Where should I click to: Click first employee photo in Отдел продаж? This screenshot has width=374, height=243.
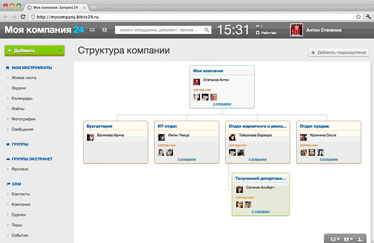(x=303, y=153)
